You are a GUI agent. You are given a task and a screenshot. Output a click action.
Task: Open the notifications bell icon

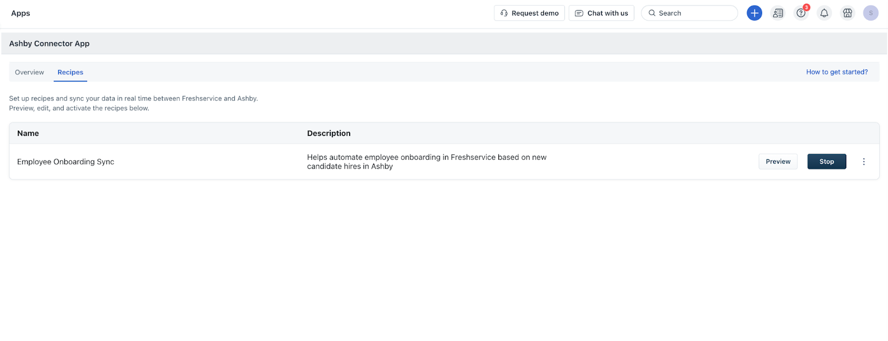(824, 13)
